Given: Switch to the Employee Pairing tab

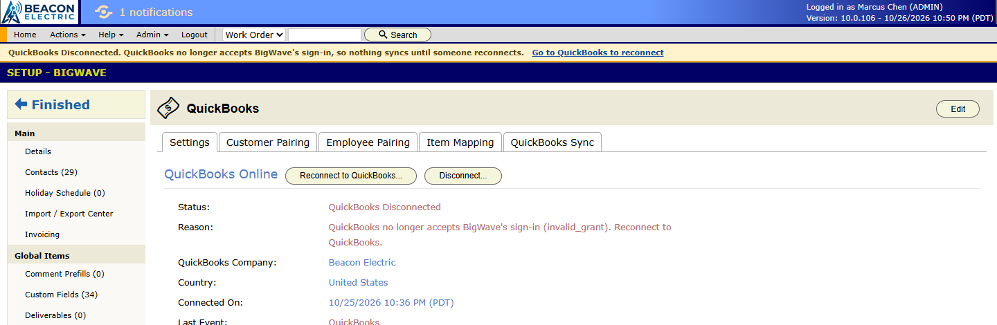Looking at the screenshot, I should [x=368, y=142].
